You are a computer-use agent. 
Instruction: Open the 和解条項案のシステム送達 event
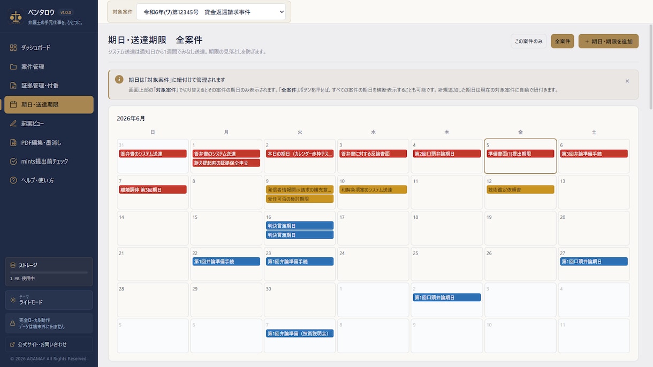373,189
